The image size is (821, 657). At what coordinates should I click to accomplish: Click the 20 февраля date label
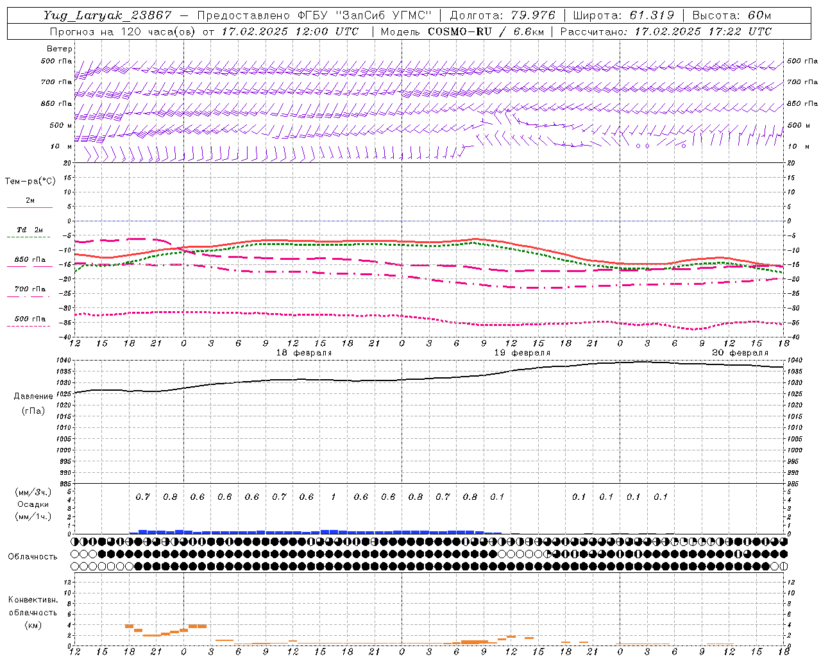(x=740, y=353)
